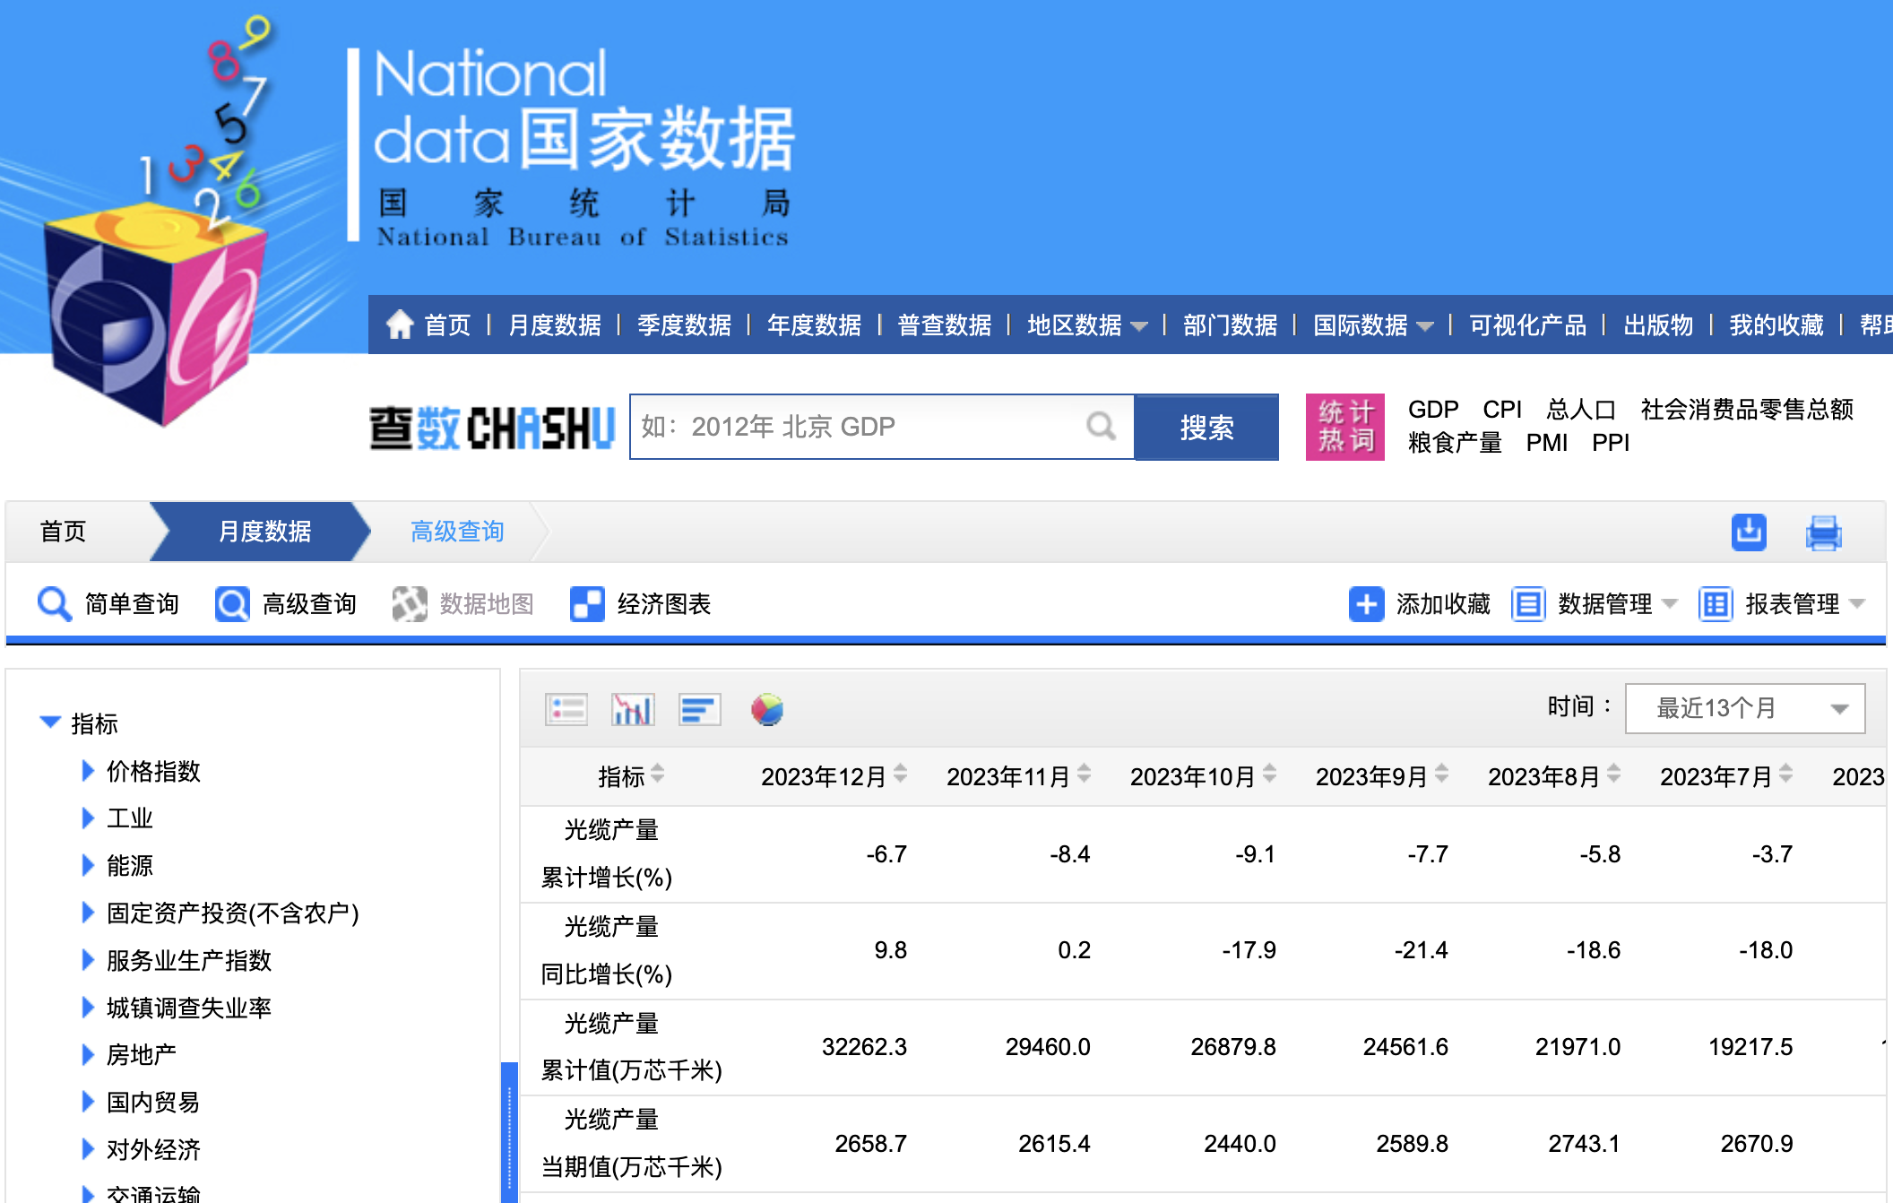
Task: Open the 最近13个月 time dropdown
Action: pos(1744,707)
